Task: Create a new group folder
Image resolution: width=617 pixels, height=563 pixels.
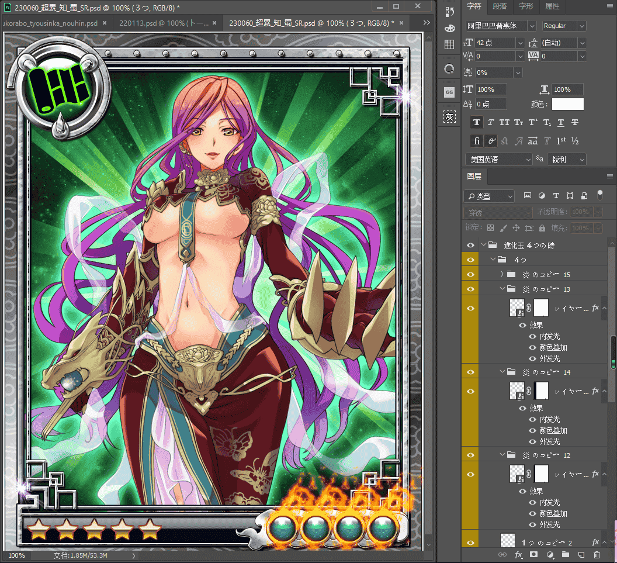Action: 566,555
